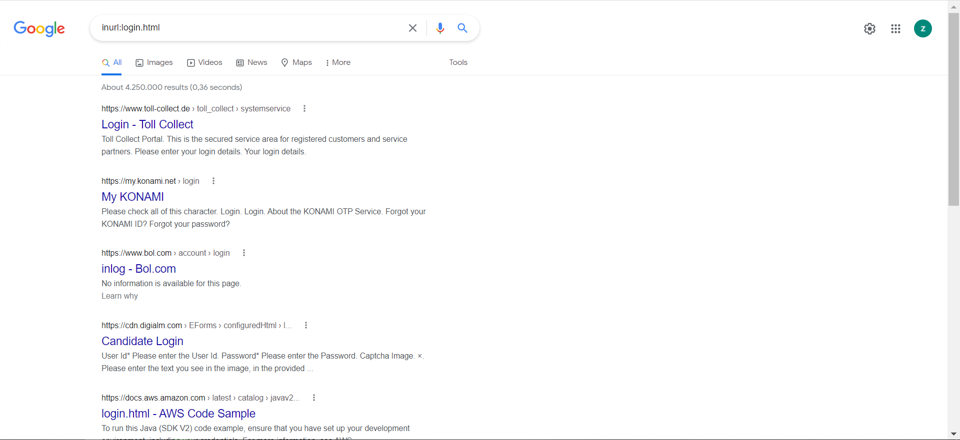Open options menu for cdn.digialm.com result
The image size is (960, 440).
(x=306, y=325)
